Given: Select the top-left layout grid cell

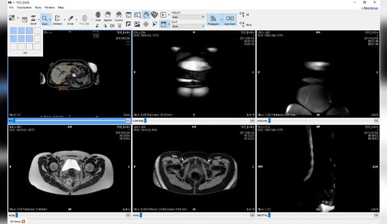Looking at the screenshot, I should click(x=13, y=31).
